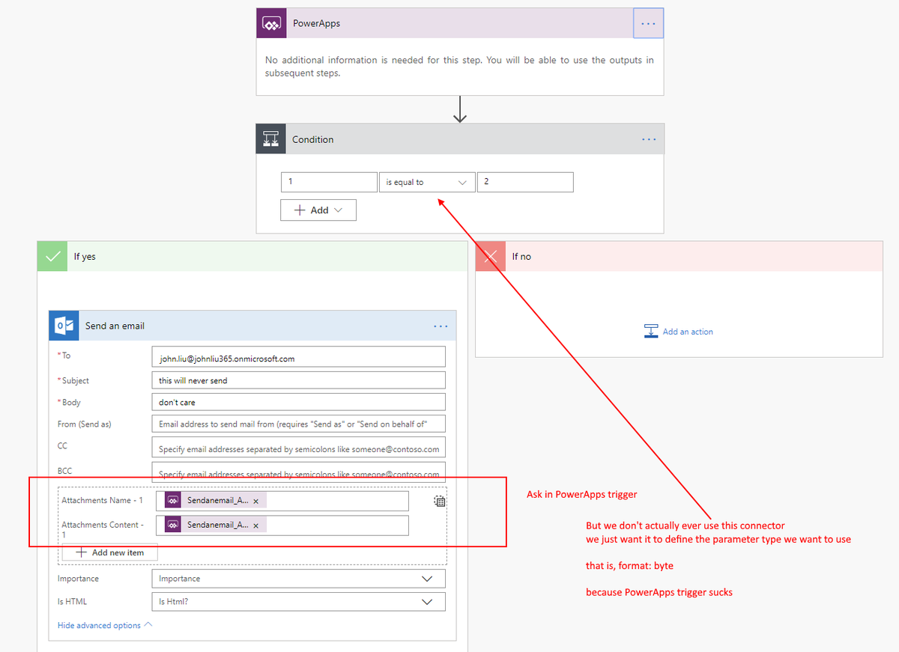Click the Outlook Send an email icon

click(x=64, y=326)
